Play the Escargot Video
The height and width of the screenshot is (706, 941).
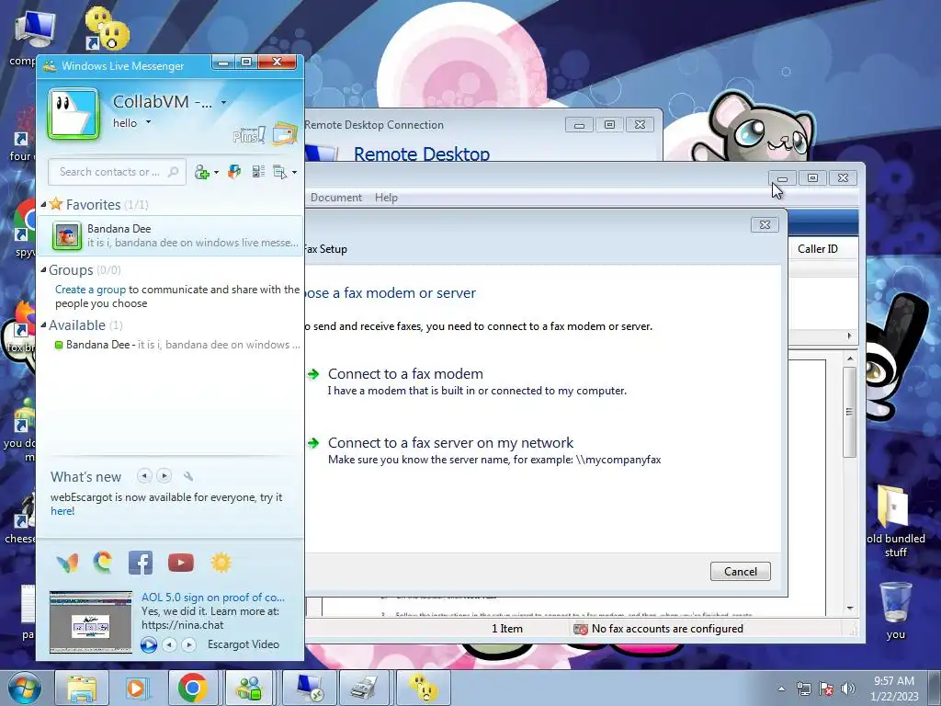(149, 644)
